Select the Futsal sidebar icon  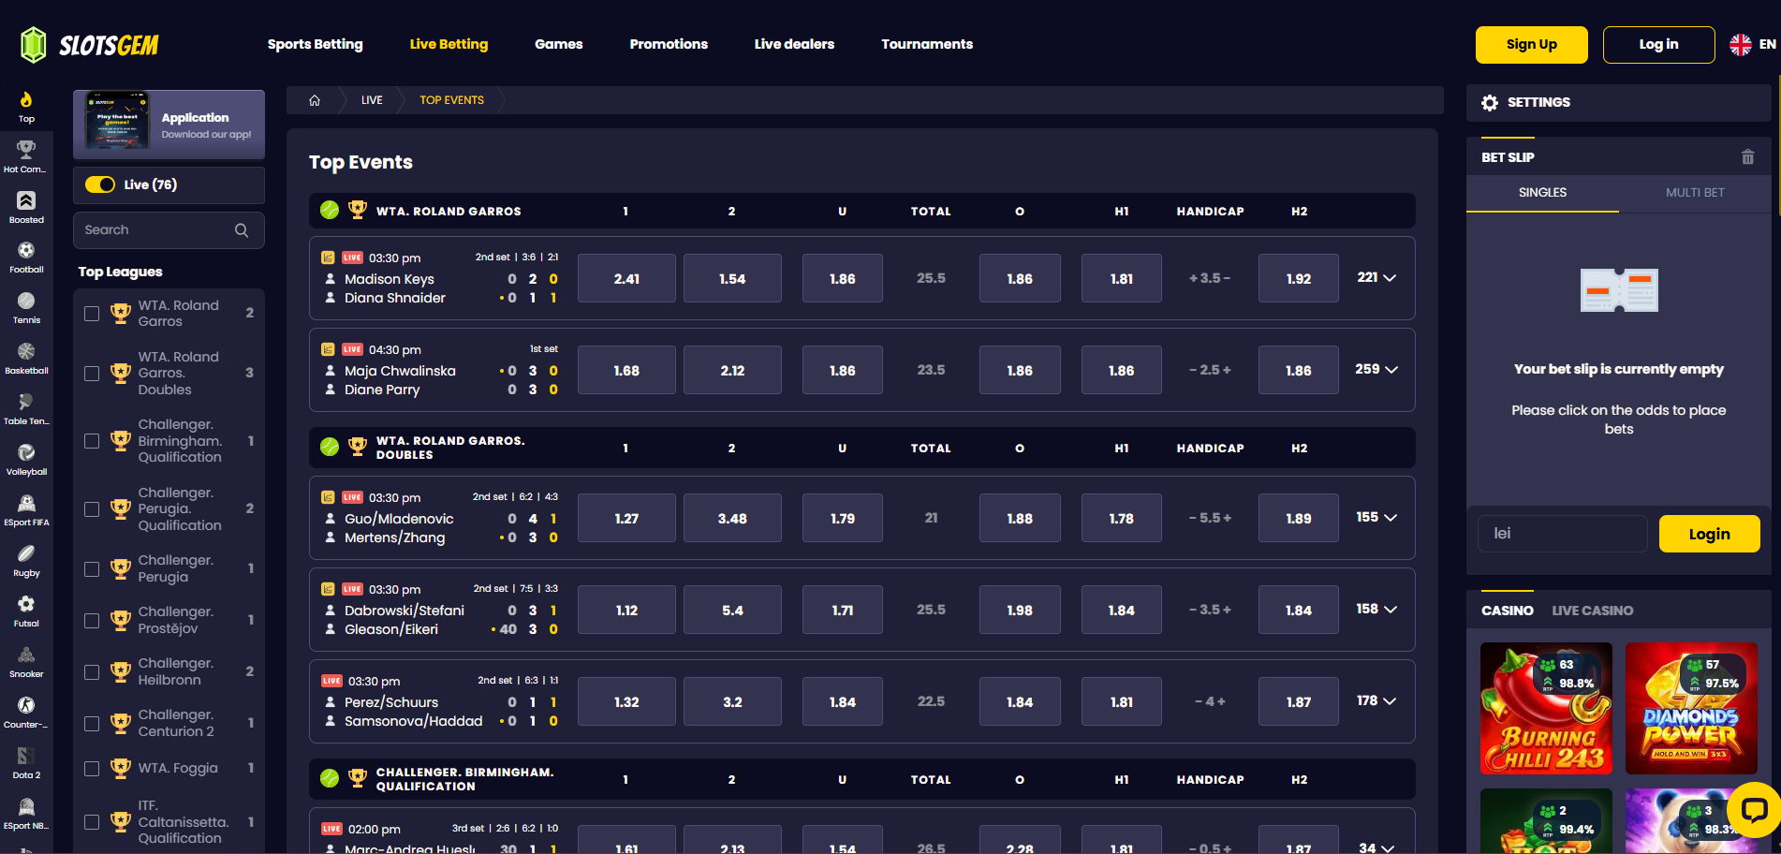26,604
